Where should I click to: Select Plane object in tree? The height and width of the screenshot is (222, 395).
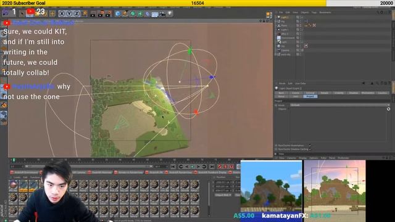[x=284, y=25]
